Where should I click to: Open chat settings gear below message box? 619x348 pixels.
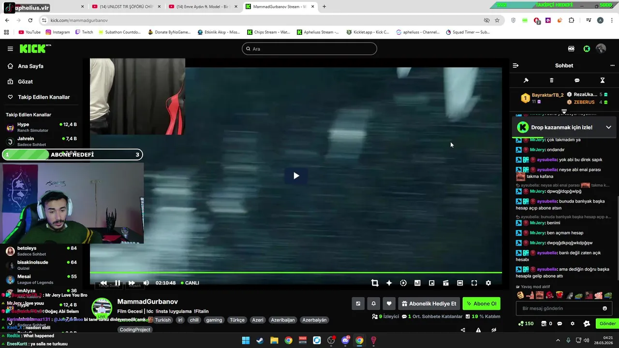(x=573, y=324)
